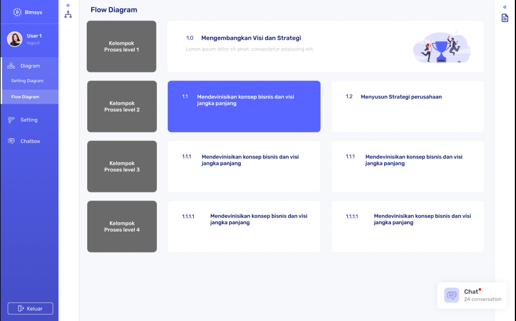The image size is (516, 321).
Task: Open the document icon in right panel
Action: coord(505,18)
